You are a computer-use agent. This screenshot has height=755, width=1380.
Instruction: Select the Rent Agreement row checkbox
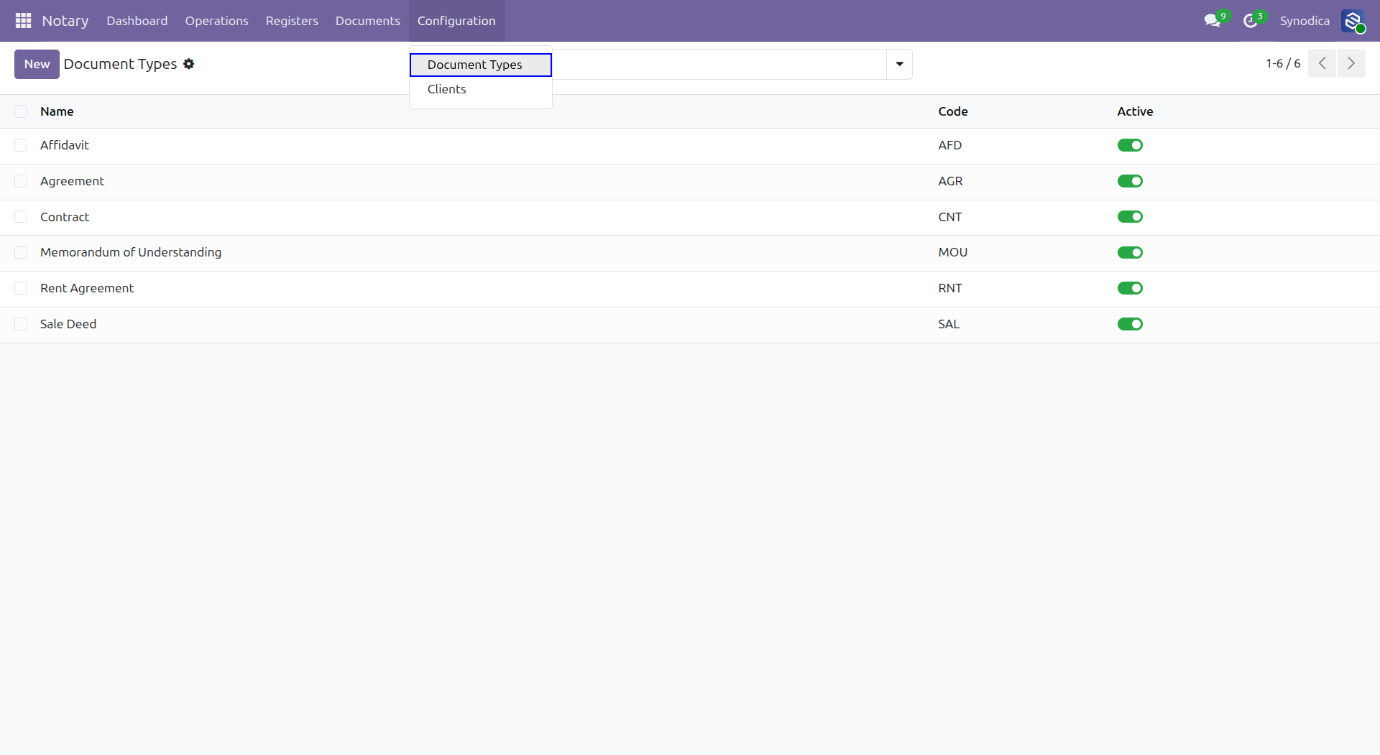(21, 288)
